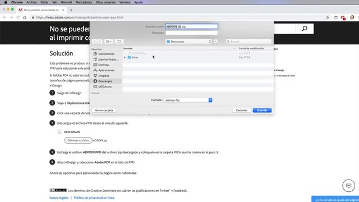The width and height of the screenshot is (359, 202).
Task: Click the Chrome address bar URL
Action: point(80,17)
